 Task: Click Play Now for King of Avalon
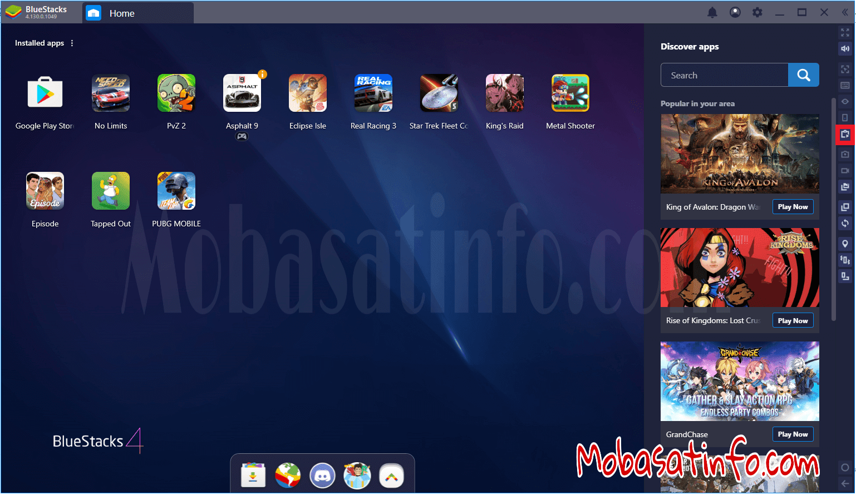pyautogui.click(x=793, y=207)
